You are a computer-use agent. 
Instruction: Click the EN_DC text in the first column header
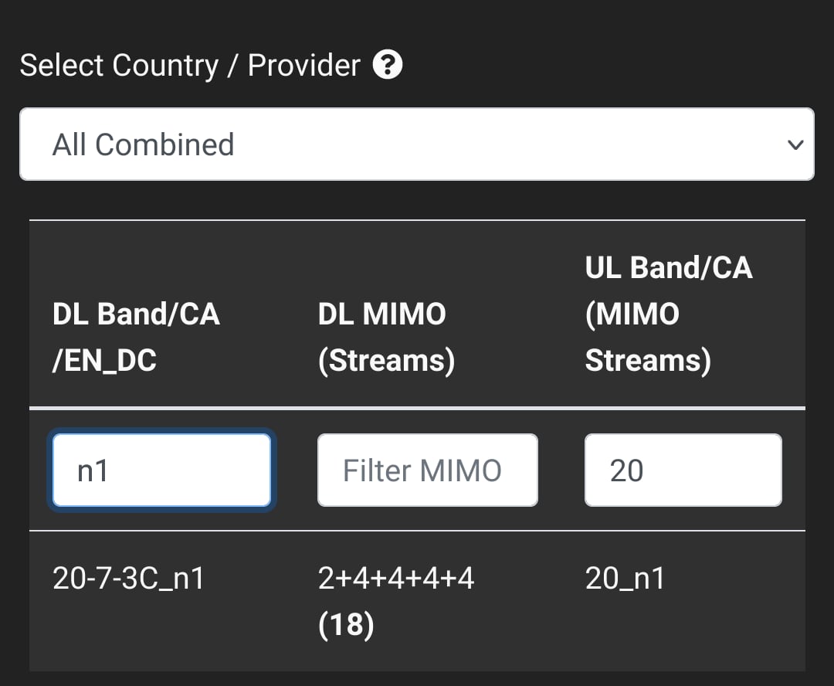tap(109, 361)
